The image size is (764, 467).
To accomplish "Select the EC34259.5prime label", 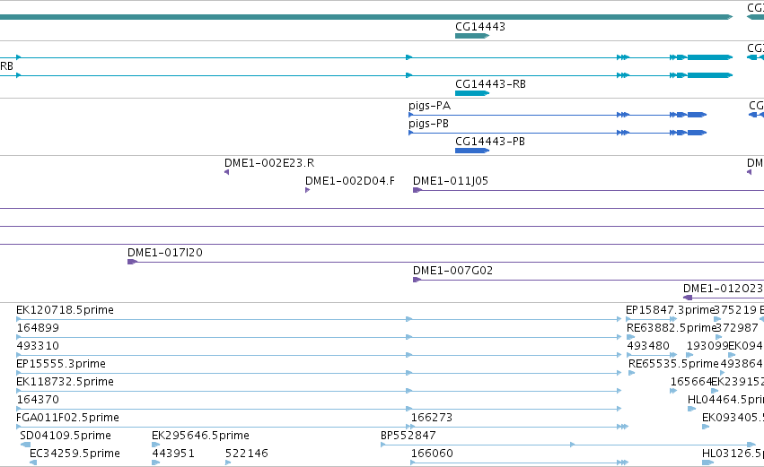I will (x=75, y=454).
